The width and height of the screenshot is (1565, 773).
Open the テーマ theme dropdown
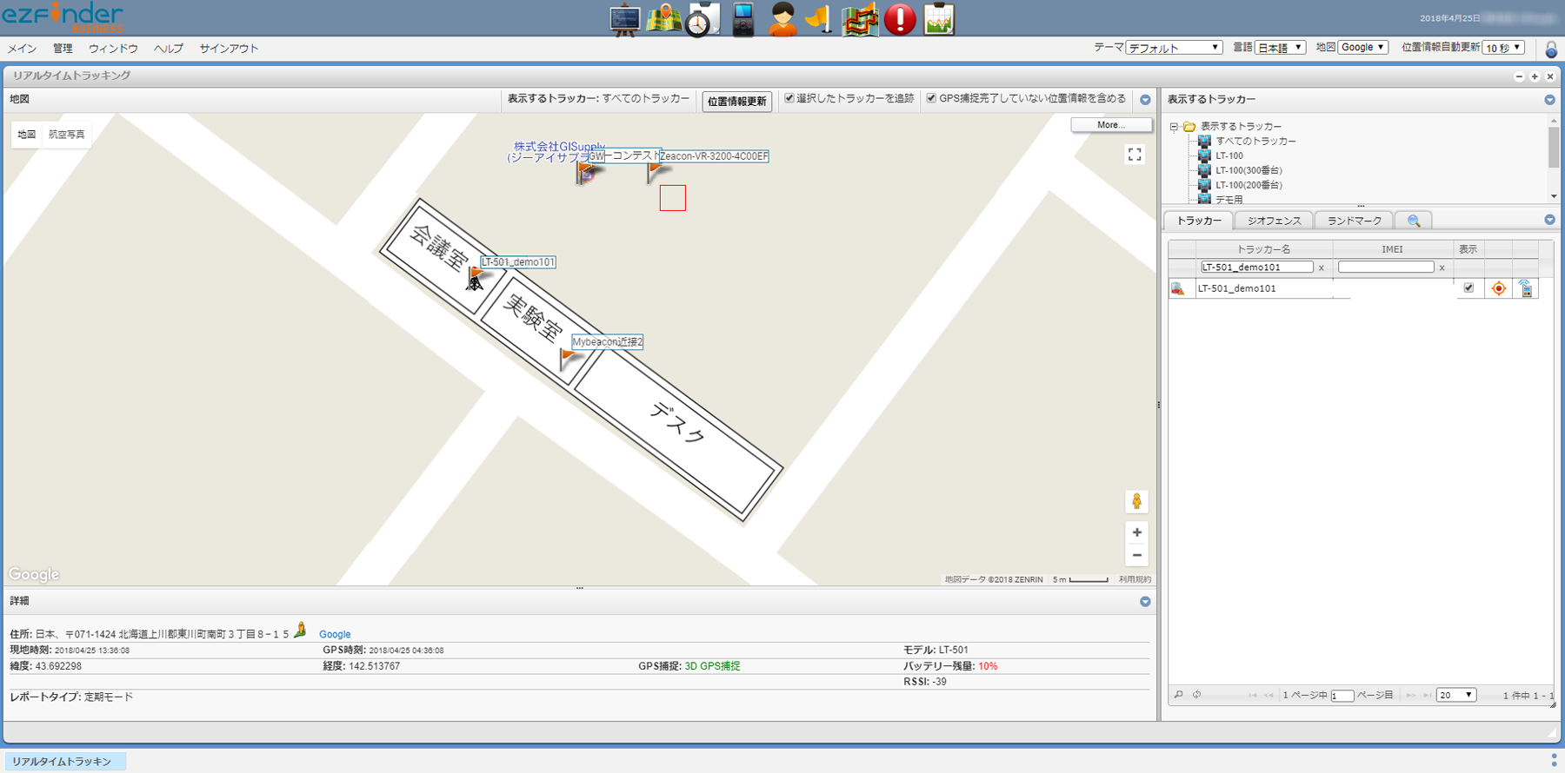(1174, 48)
